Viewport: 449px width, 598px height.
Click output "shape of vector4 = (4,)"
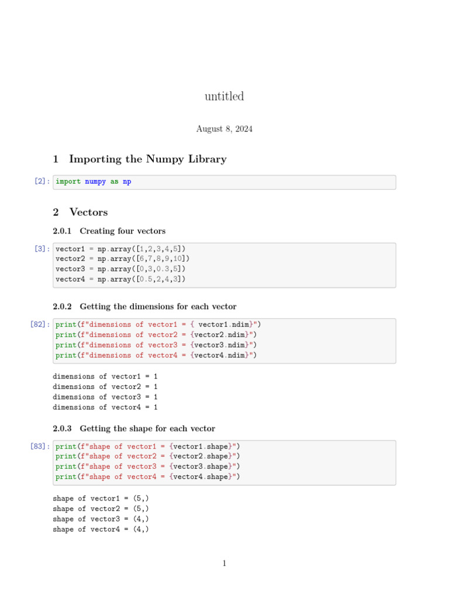(101, 529)
